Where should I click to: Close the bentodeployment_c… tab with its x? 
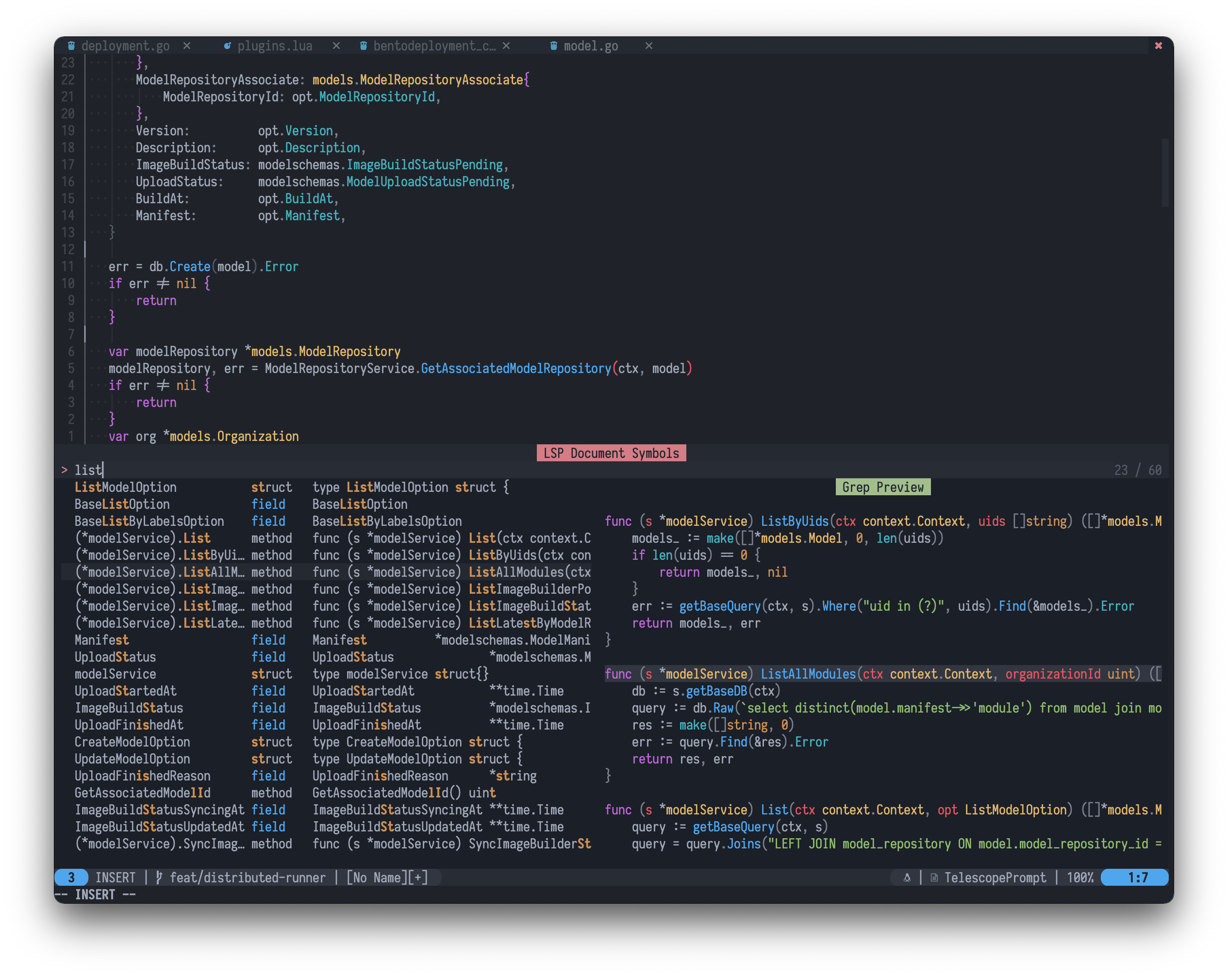[506, 46]
